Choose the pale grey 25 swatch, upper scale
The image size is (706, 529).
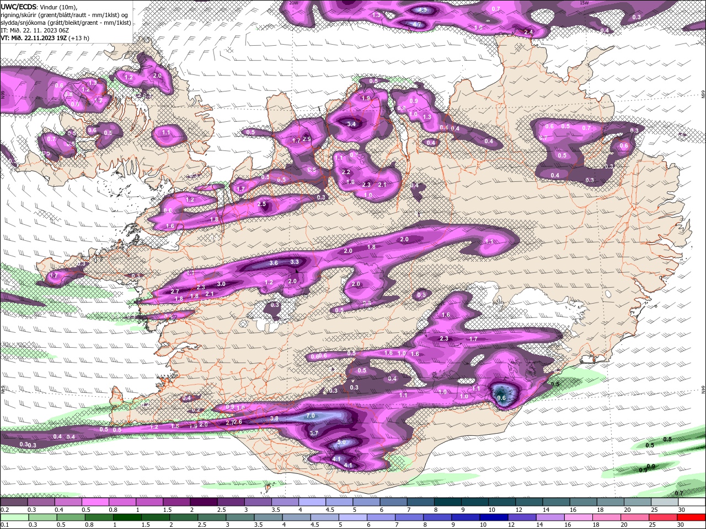click(665, 502)
